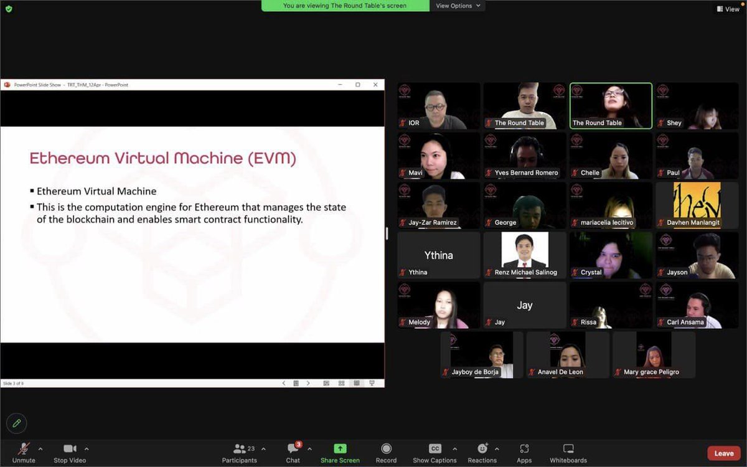Select Jayson's video tile

(697, 255)
